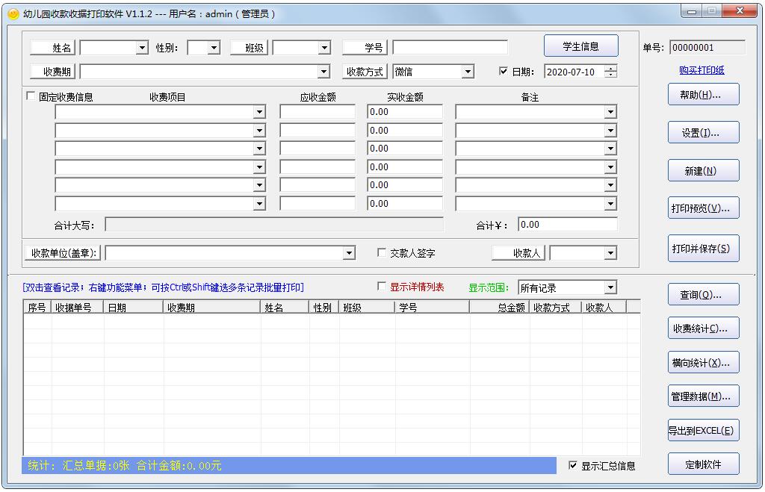Image resolution: width=765 pixels, height=492 pixels.
Task: Open the 查询(Q) search dialog
Action: 702,294
